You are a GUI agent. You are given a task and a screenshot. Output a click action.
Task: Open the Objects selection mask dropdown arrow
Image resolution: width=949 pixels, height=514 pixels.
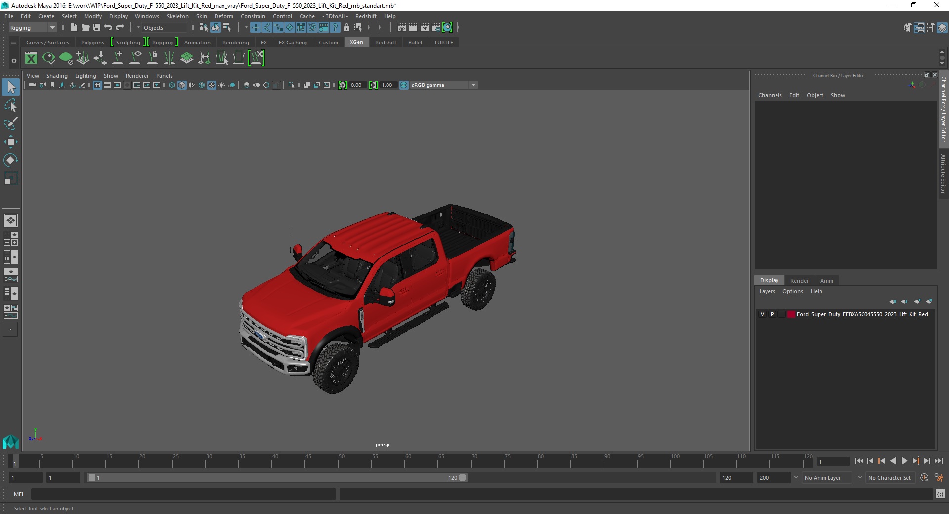138,28
